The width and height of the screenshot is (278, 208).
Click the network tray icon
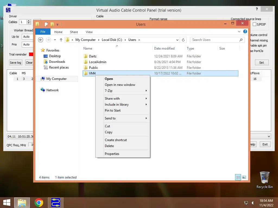[x=246, y=203]
